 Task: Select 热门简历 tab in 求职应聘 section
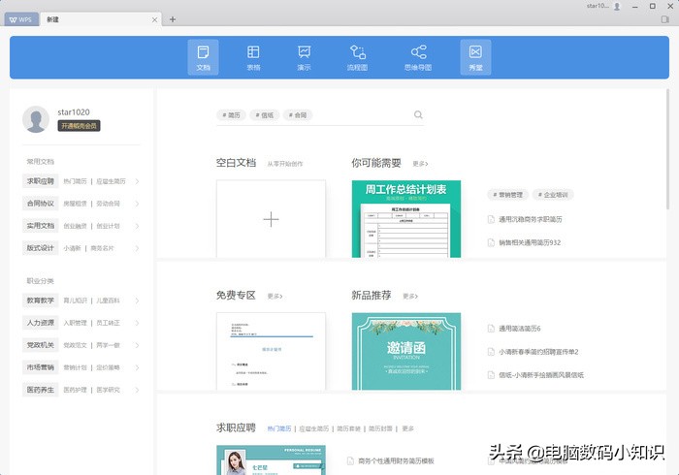279,428
